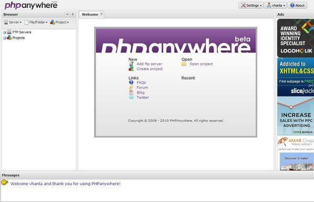Click the copyright PHPAnywhere text
Viewport: 314px width, 202px height.
click(176, 120)
